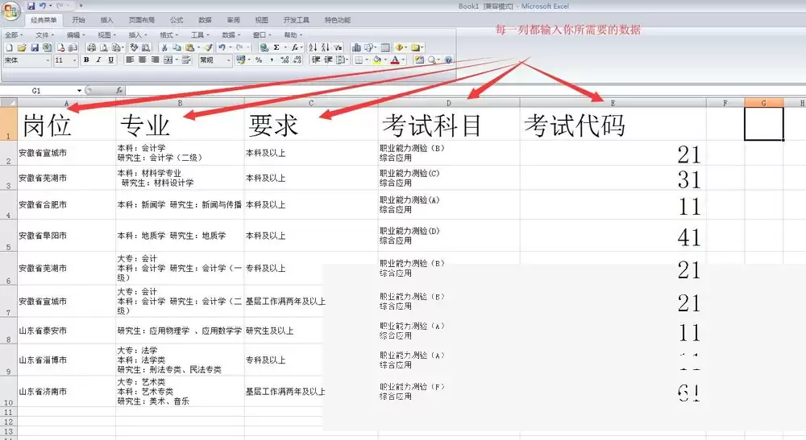The width and height of the screenshot is (806, 440).
Task: Run spelling check icon
Action: [x=134, y=47]
